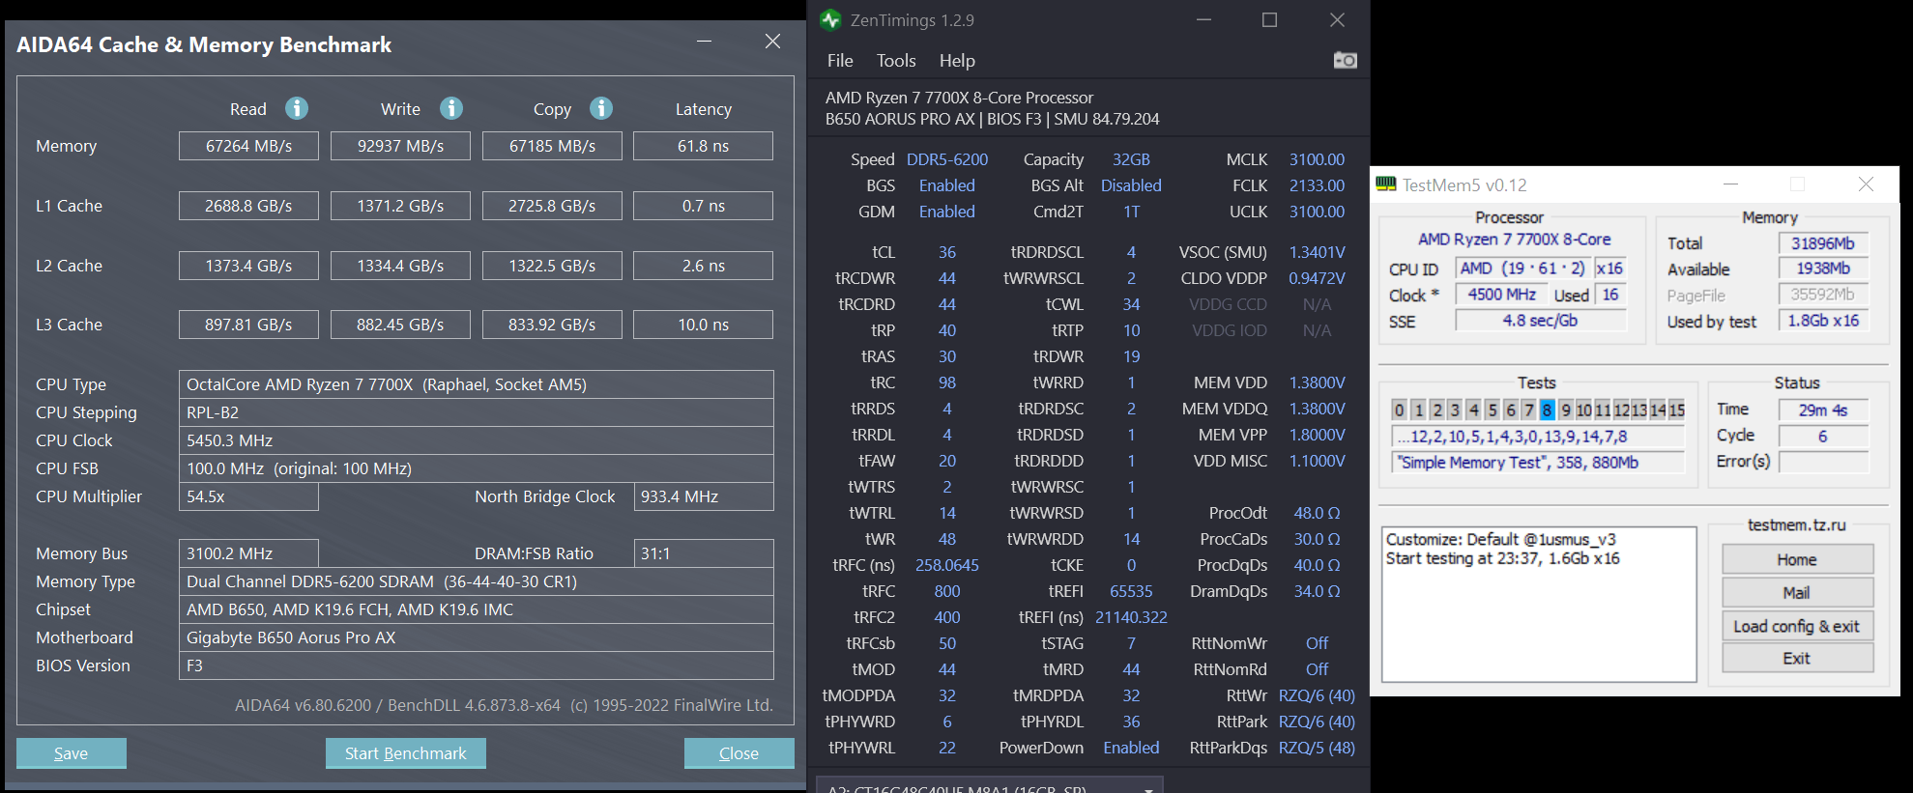Click the tCL value 36
The height and width of the screenshot is (793, 1913).
(947, 252)
